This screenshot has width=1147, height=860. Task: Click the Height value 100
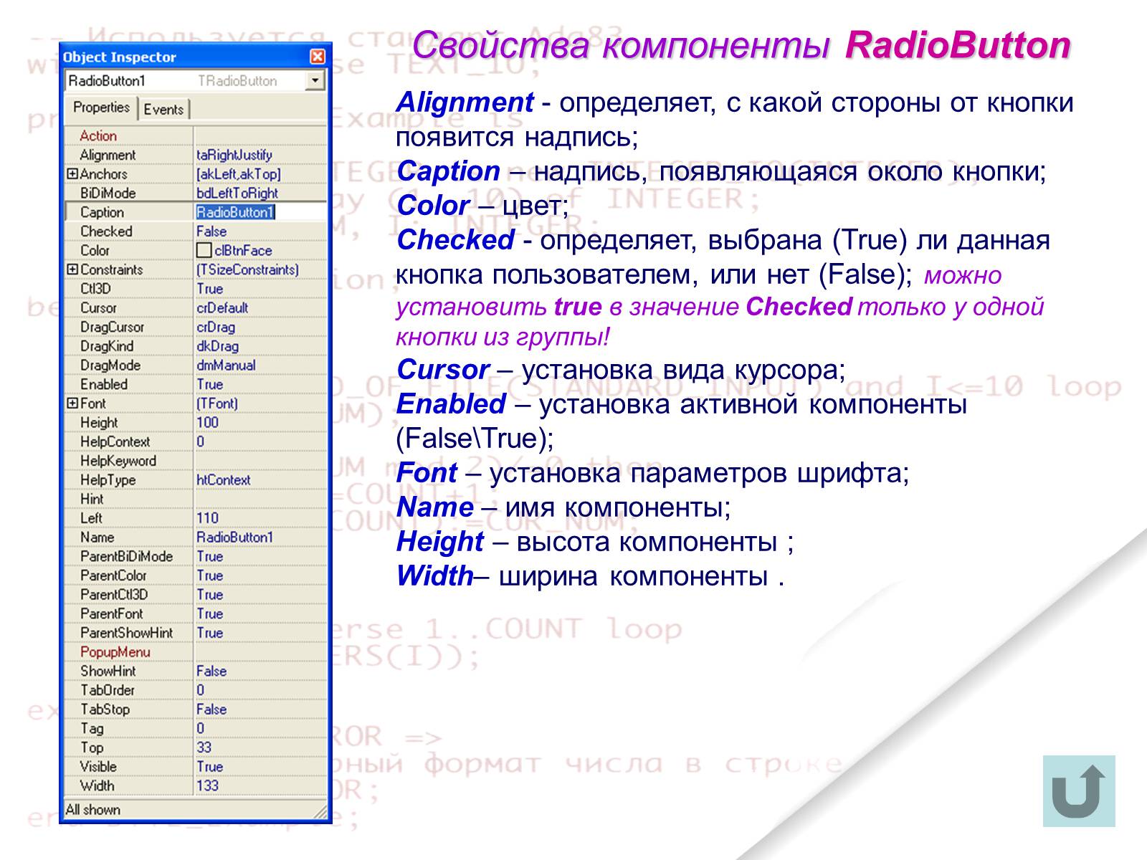point(207,423)
